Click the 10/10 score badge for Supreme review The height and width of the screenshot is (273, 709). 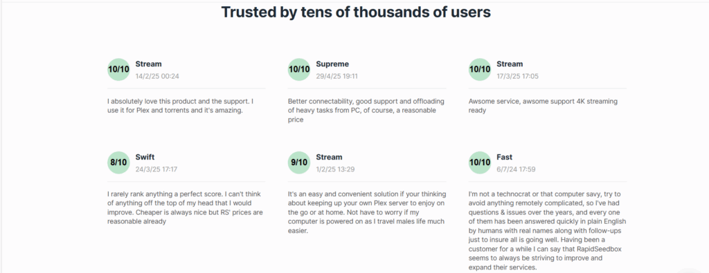coord(299,70)
